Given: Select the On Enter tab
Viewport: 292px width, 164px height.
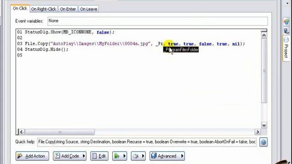Looking at the screenshot, I should click(x=68, y=9).
